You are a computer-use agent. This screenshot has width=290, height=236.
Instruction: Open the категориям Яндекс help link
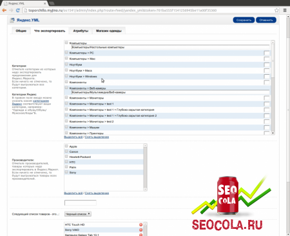(41, 101)
